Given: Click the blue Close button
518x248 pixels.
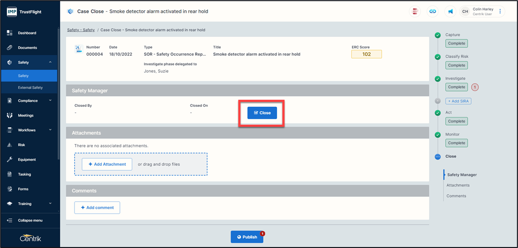Looking at the screenshot, I should (x=262, y=113).
